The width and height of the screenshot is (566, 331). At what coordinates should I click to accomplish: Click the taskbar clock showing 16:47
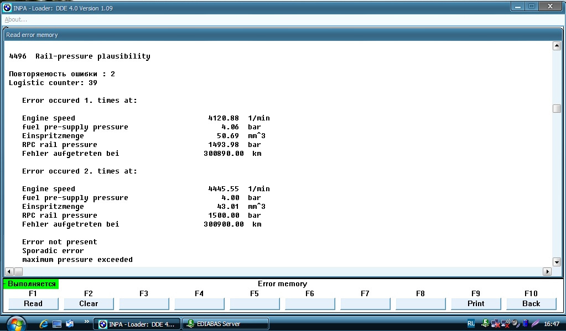point(552,324)
